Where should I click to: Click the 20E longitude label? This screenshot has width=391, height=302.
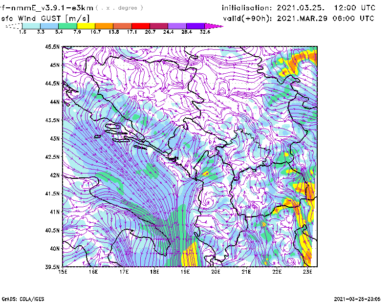pyautogui.click(x=216, y=272)
